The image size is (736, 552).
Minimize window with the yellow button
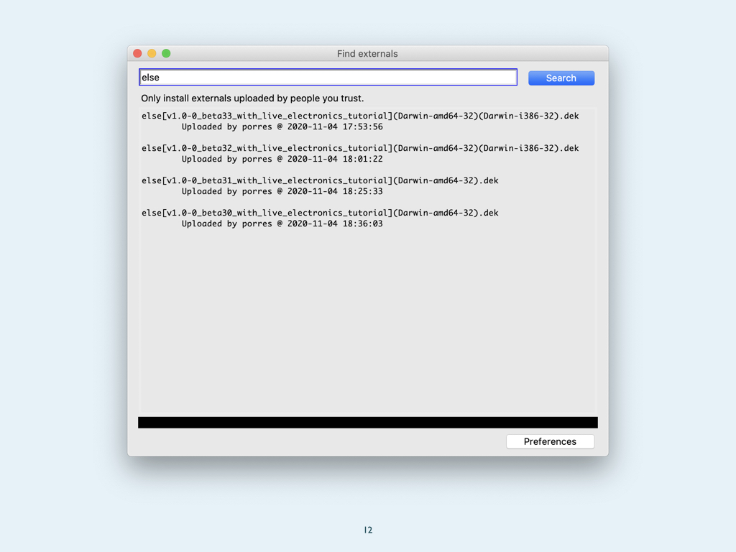pyautogui.click(x=152, y=53)
